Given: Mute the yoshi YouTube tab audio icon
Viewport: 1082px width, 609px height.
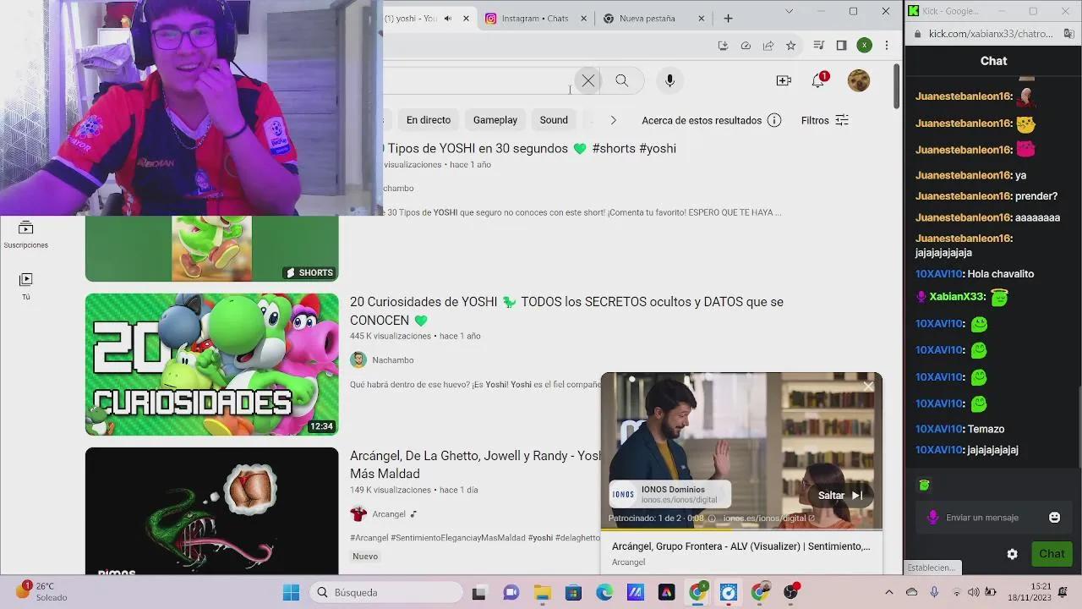Looking at the screenshot, I should coord(448,18).
